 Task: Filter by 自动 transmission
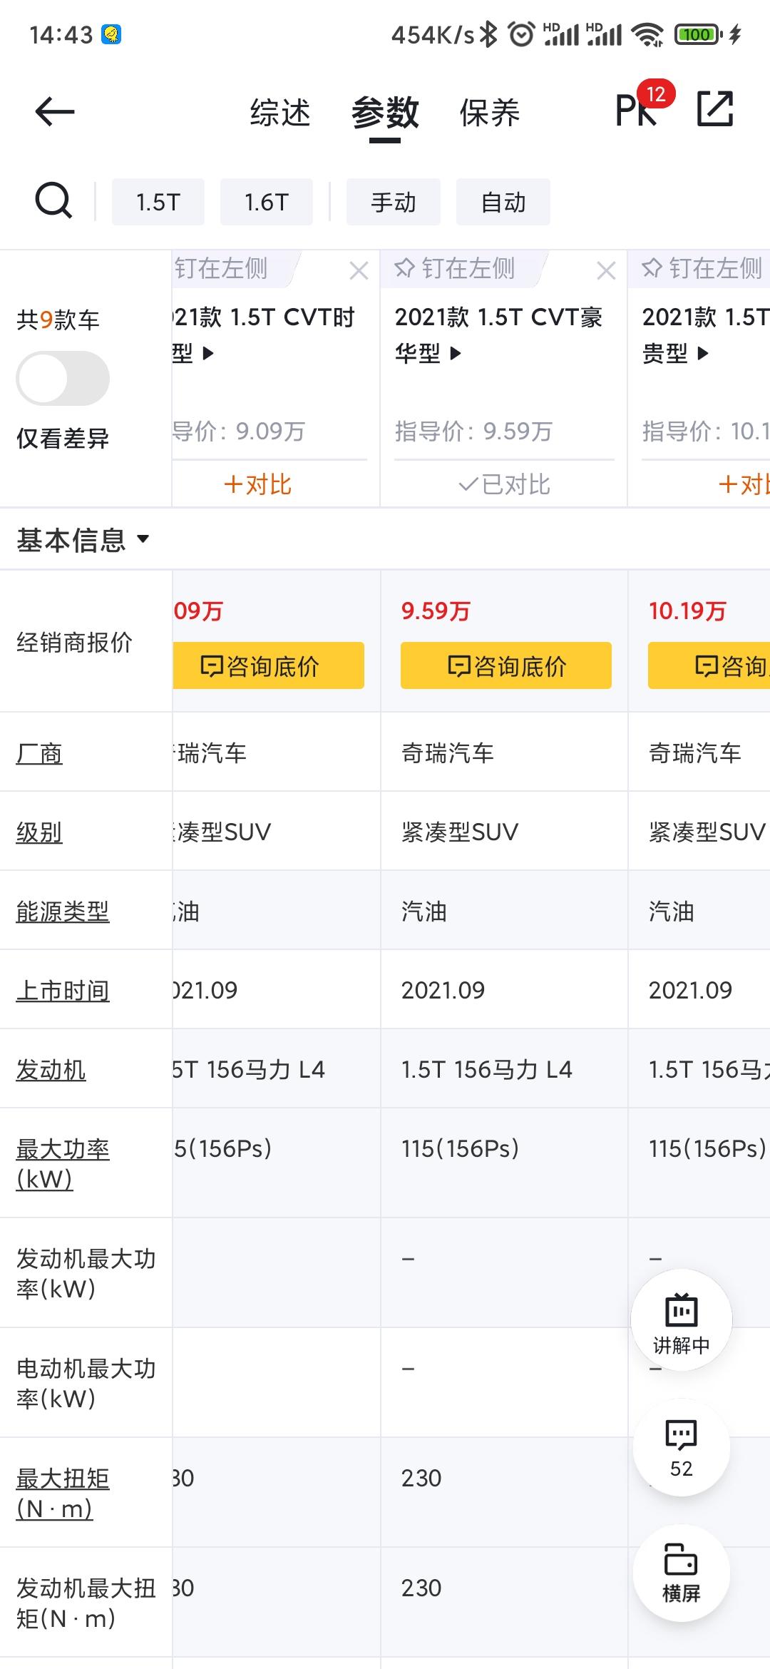coord(503,202)
